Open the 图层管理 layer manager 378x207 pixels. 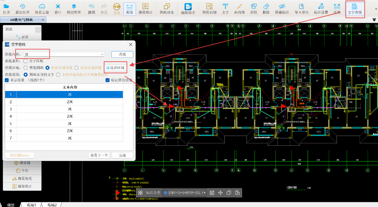(x=74, y=9)
